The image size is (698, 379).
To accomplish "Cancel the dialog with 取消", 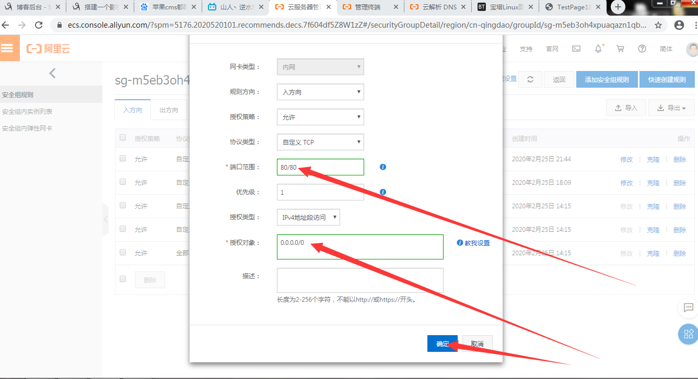I will 477,344.
